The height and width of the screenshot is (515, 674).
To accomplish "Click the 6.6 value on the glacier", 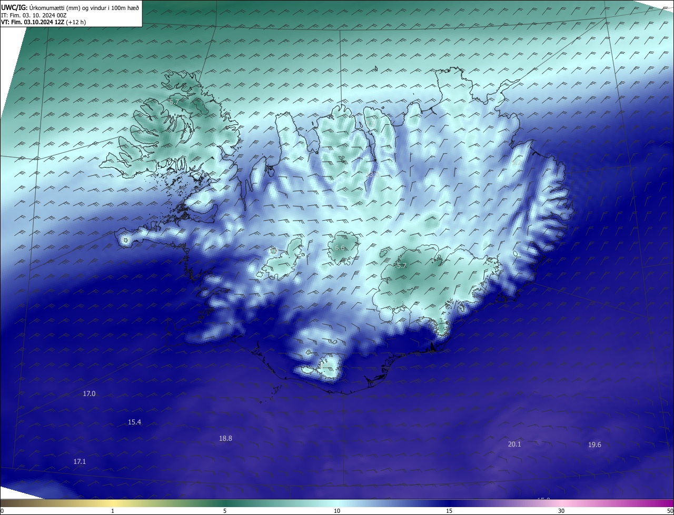I will click(x=340, y=248).
